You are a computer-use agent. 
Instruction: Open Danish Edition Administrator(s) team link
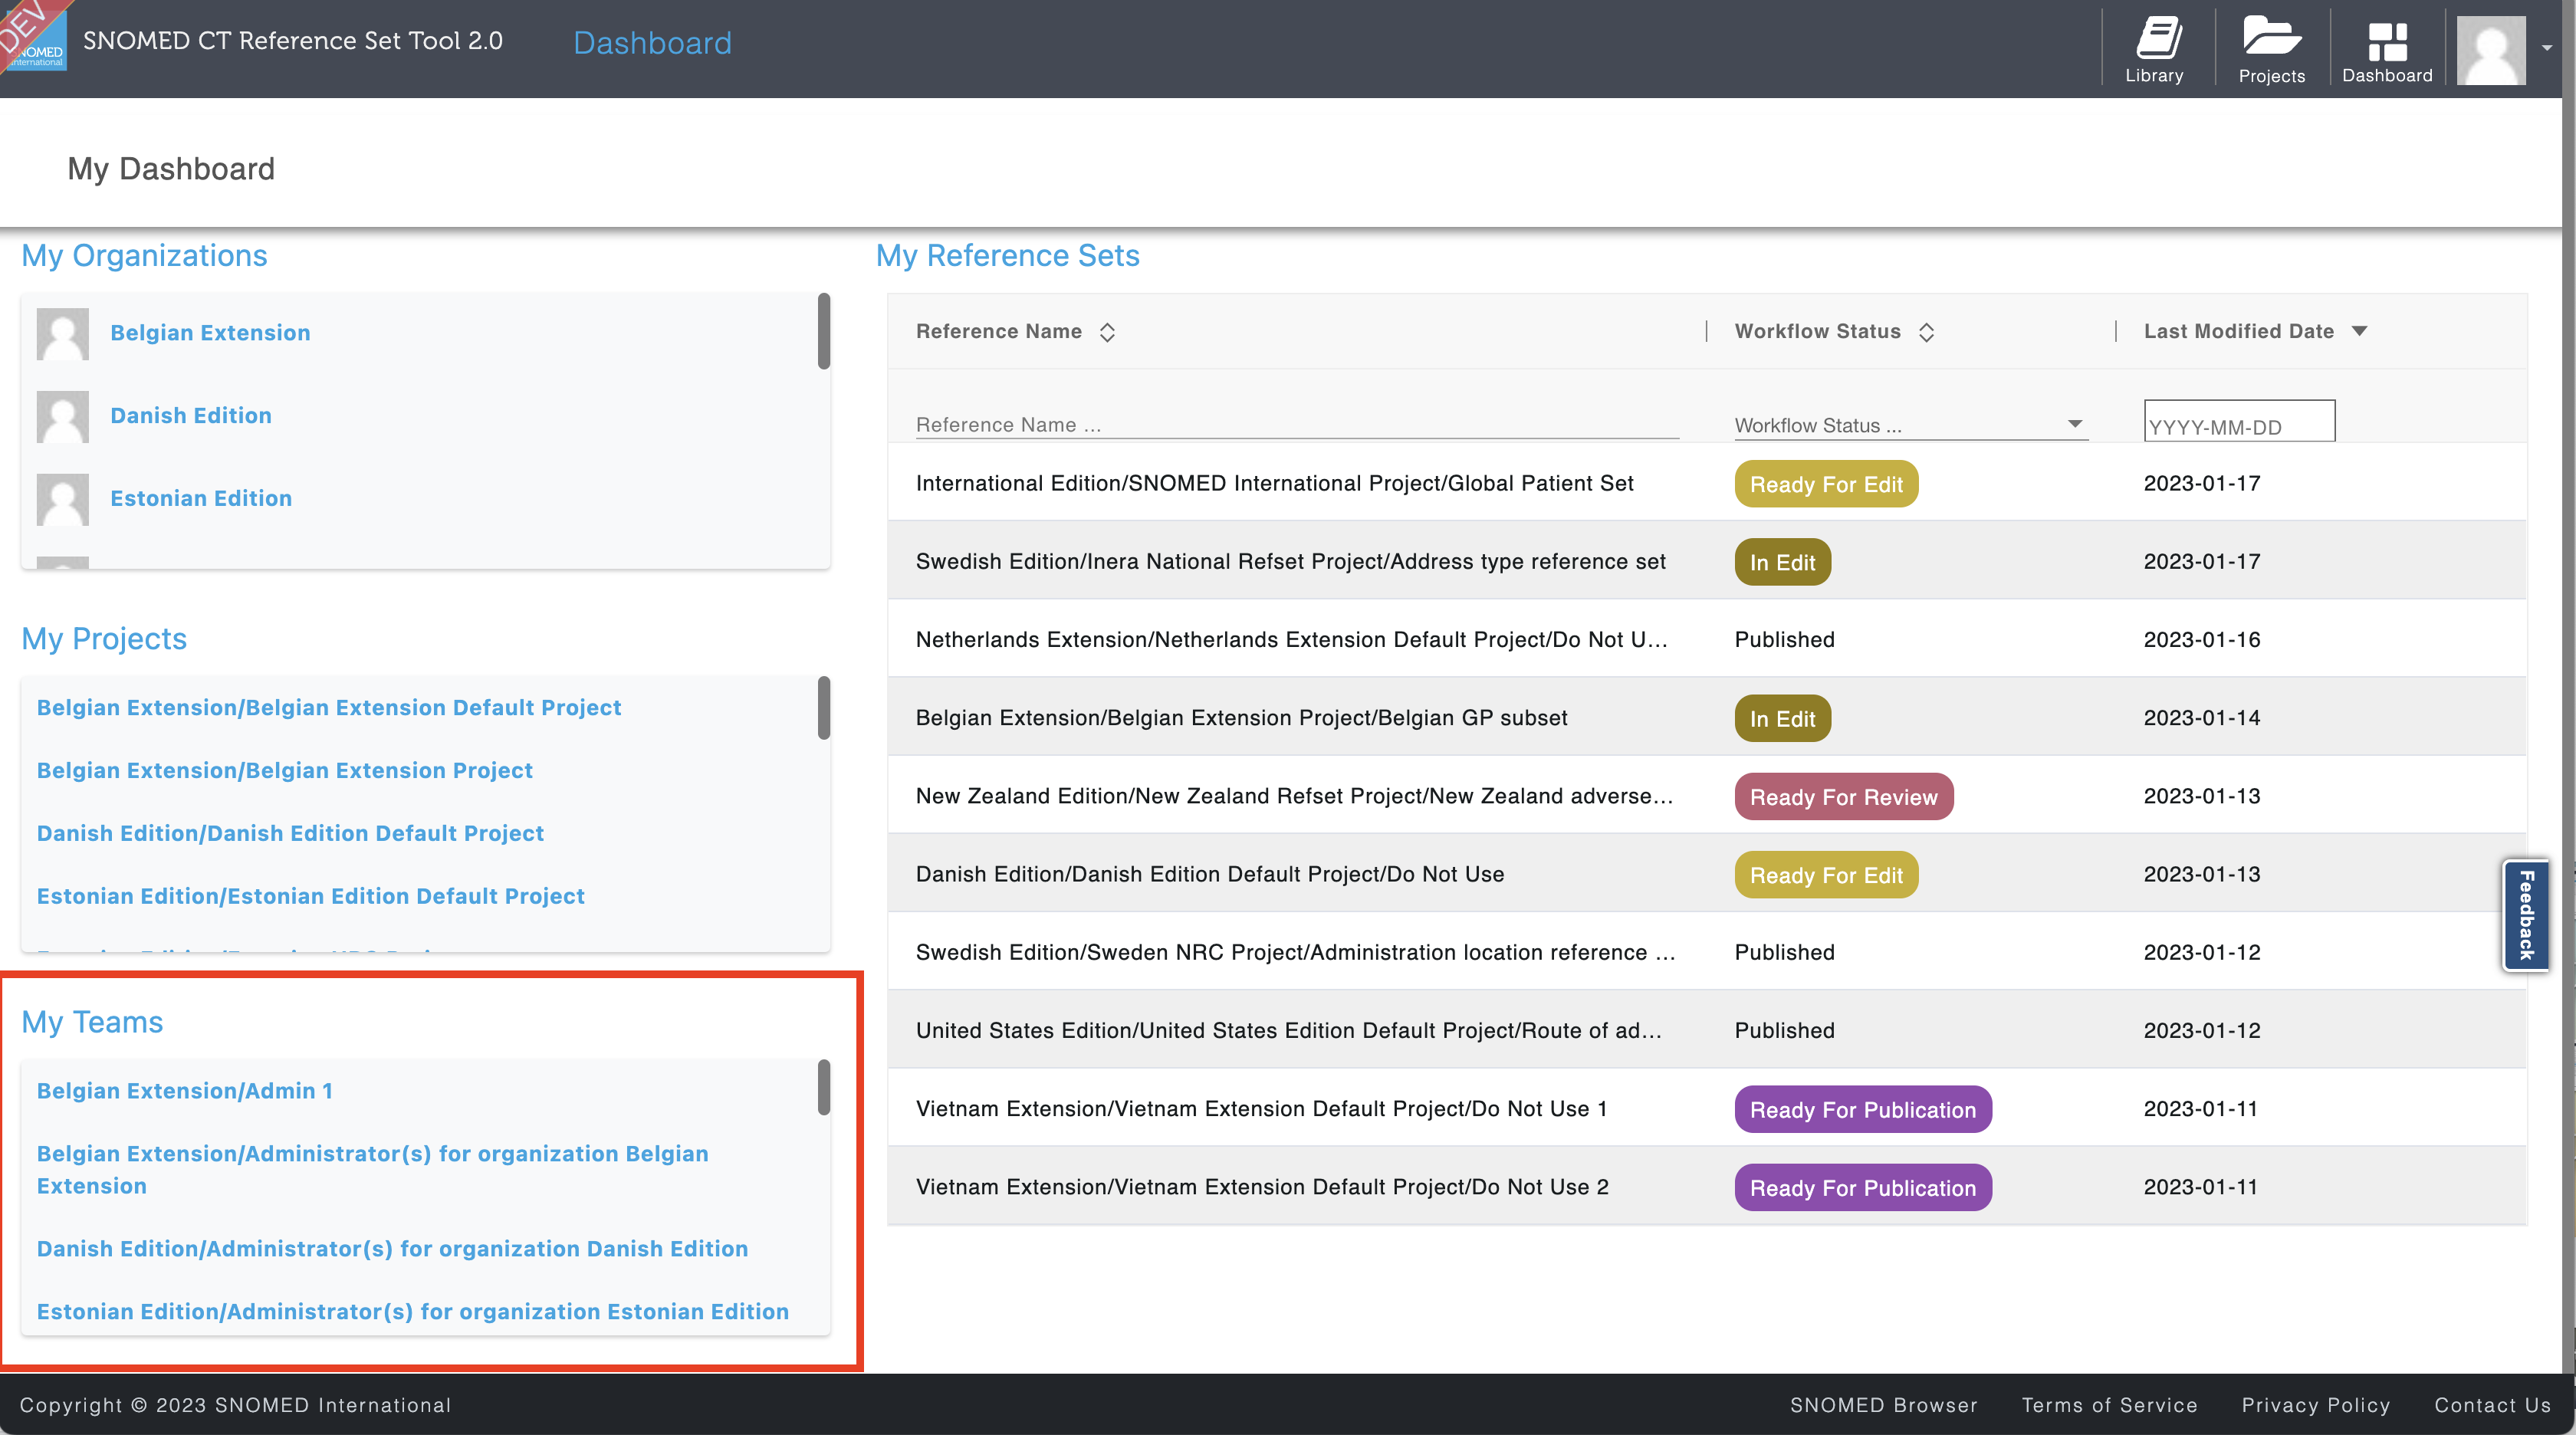(392, 1249)
